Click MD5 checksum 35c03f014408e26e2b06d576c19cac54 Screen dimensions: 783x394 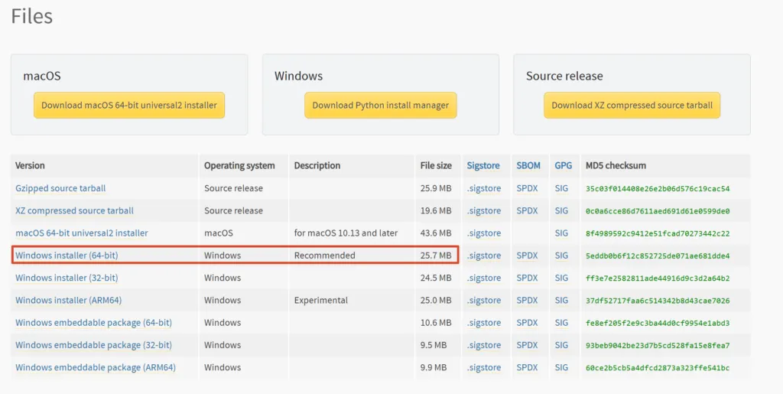click(x=658, y=189)
